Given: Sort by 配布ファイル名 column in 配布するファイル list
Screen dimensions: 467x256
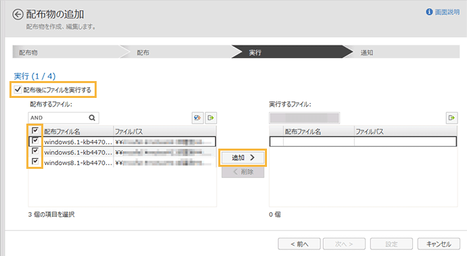Looking at the screenshot, I should click(78, 131).
